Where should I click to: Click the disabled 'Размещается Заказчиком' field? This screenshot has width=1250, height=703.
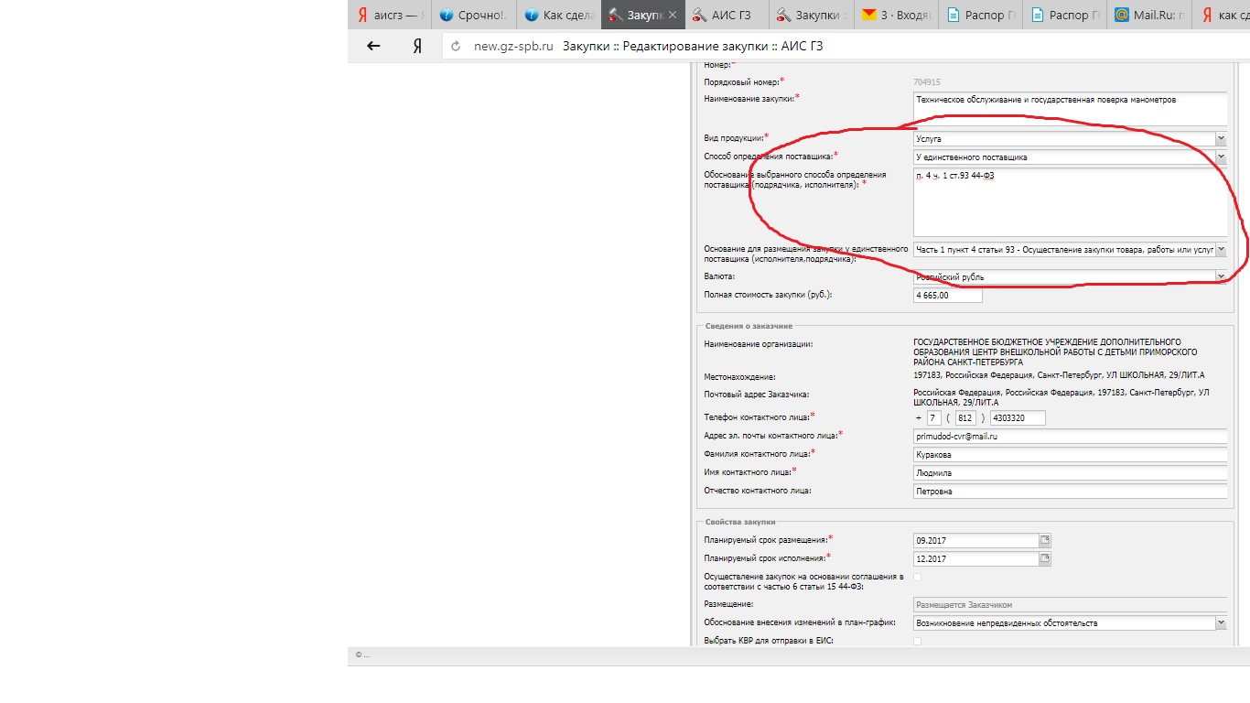[1070, 604]
